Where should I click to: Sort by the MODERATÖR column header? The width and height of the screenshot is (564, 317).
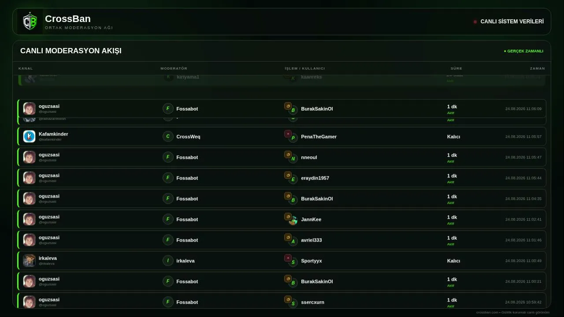click(x=174, y=68)
